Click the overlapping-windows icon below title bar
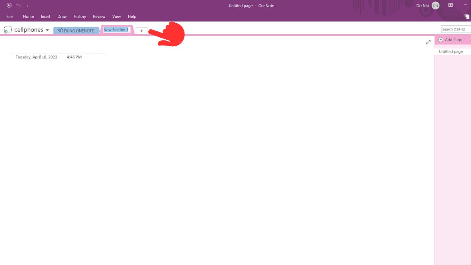Viewport: 471px width, 265px height. [467, 16]
